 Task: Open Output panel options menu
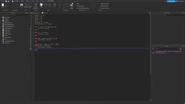184,49
